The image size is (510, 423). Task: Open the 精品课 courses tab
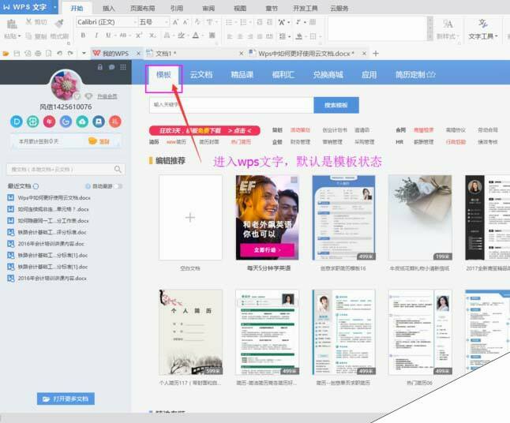pos(242,75)
